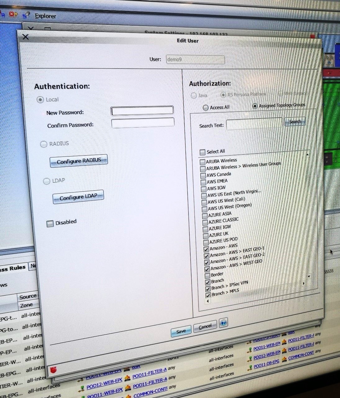The image size is (340, 398).
Task: Check the AWS Canada topology group
Action: point(203,175)
